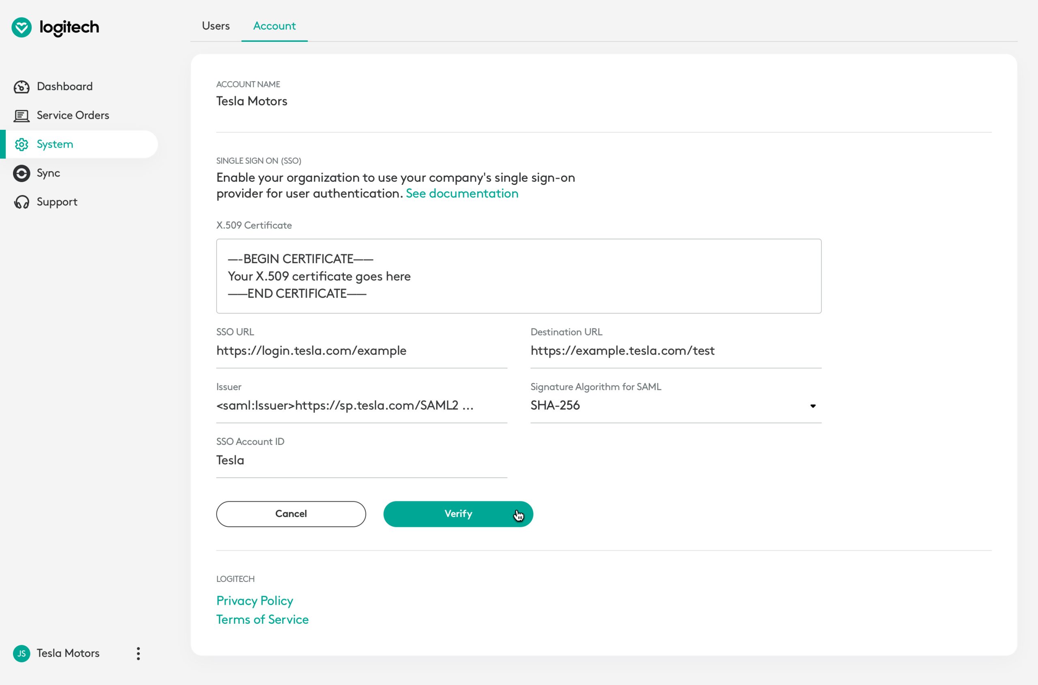Click the SSO URL input field
Screen dimensions: 1038x685
point(362,351)
